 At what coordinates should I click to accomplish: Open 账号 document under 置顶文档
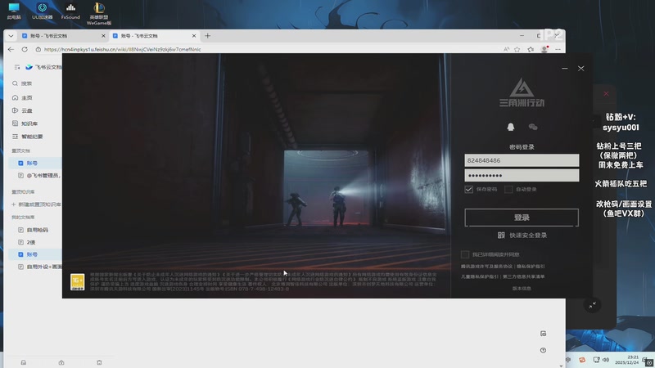35,163
